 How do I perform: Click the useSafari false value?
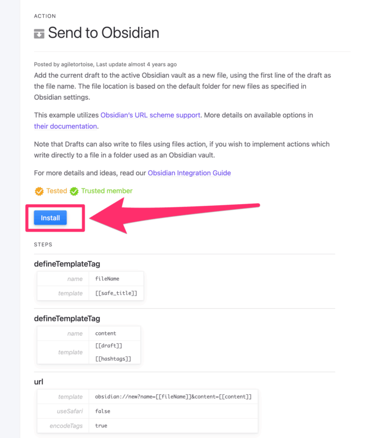click(102, 411)
